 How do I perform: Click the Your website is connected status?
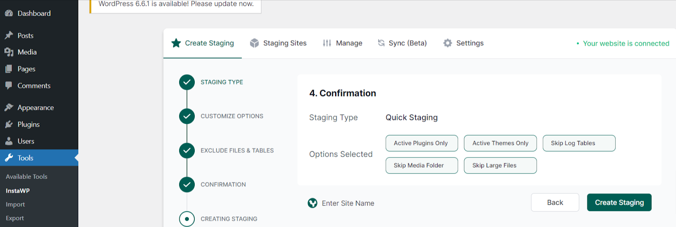(x=623, y=43)
